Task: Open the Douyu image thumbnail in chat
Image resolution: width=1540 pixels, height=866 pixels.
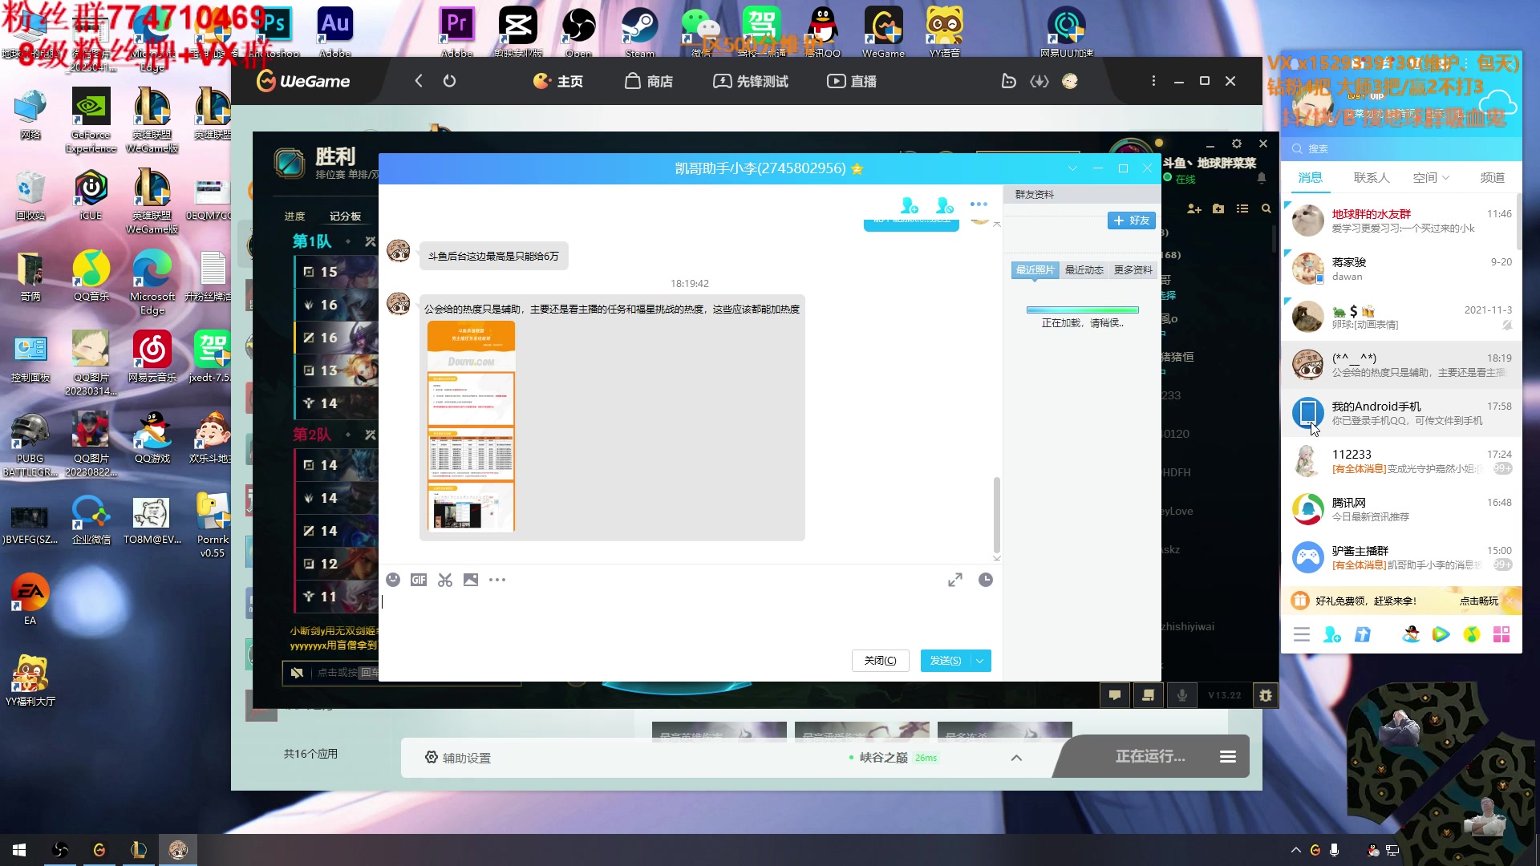Action: [471, 426]
